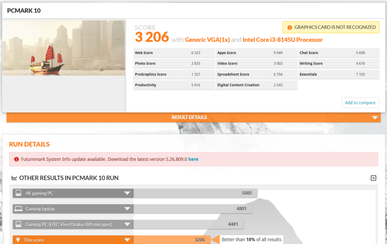Viewport: 387px width, 244px height.
Task: Click the ProGraphics Score label
Action: click(x=150, y=75)
